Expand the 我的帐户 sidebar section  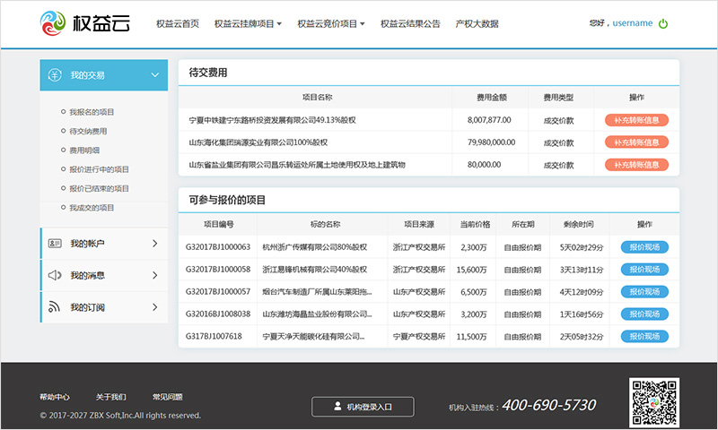click(154, 244)
